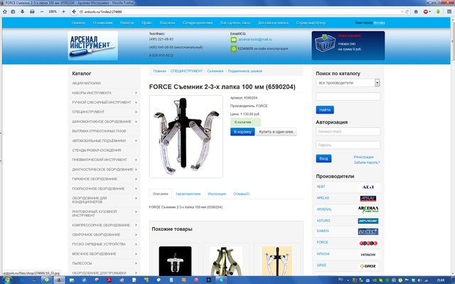Open the address bar history dropdown arrow

point(402,11)
